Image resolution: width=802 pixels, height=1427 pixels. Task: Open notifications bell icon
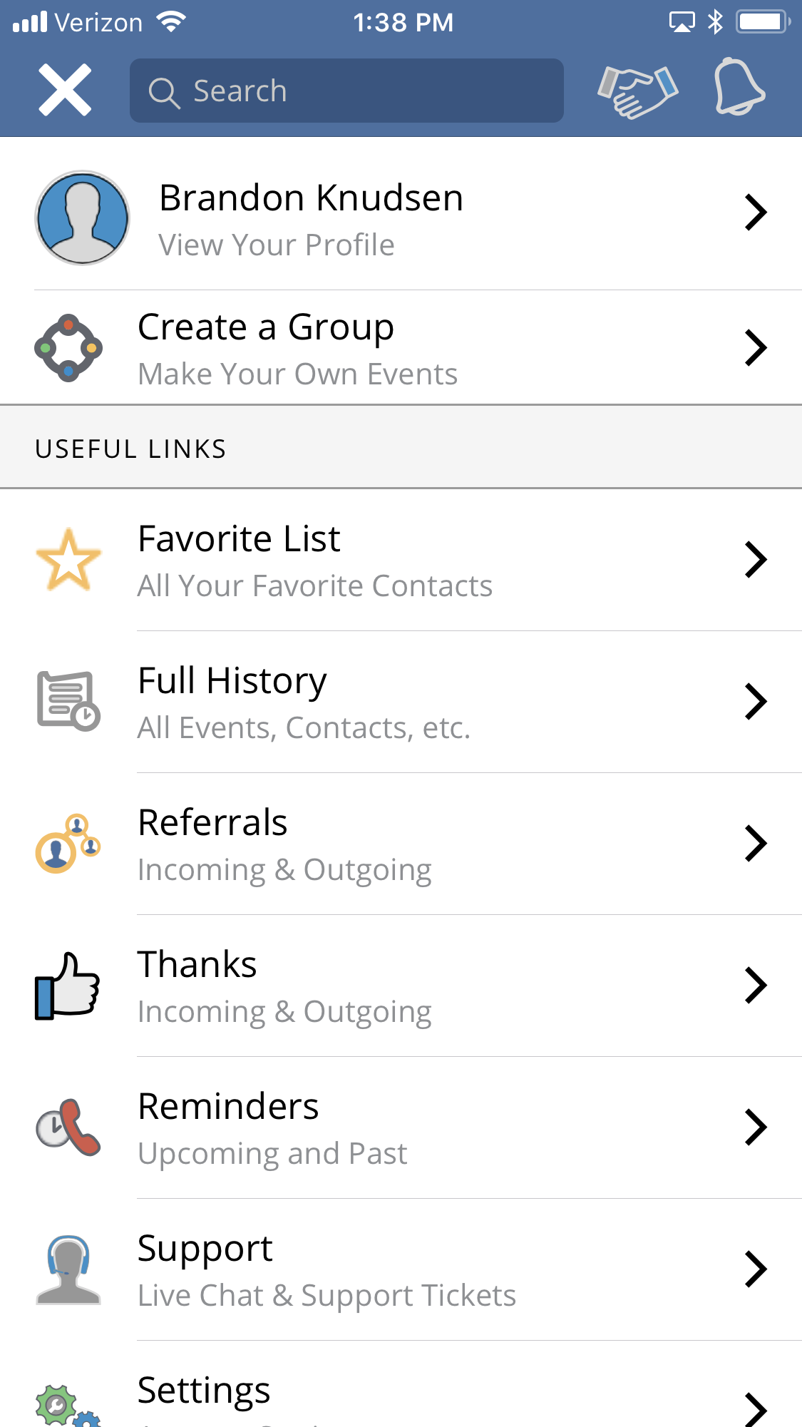click(739, 88)
